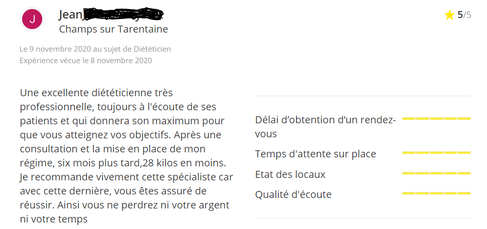Screen dimensions: 487x229
Task: Click the 5/5 score text
Action: pos(464,15)
